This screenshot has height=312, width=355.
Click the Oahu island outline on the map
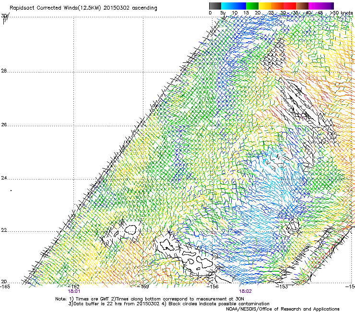pyautogui.click(x=167, y=245)
